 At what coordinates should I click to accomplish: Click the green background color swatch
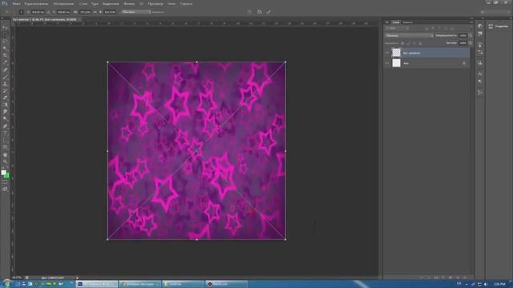[7, 176]
